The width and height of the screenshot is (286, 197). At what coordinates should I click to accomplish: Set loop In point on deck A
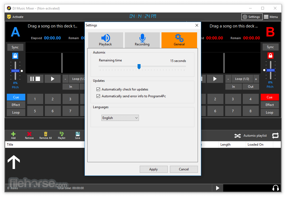71,87
